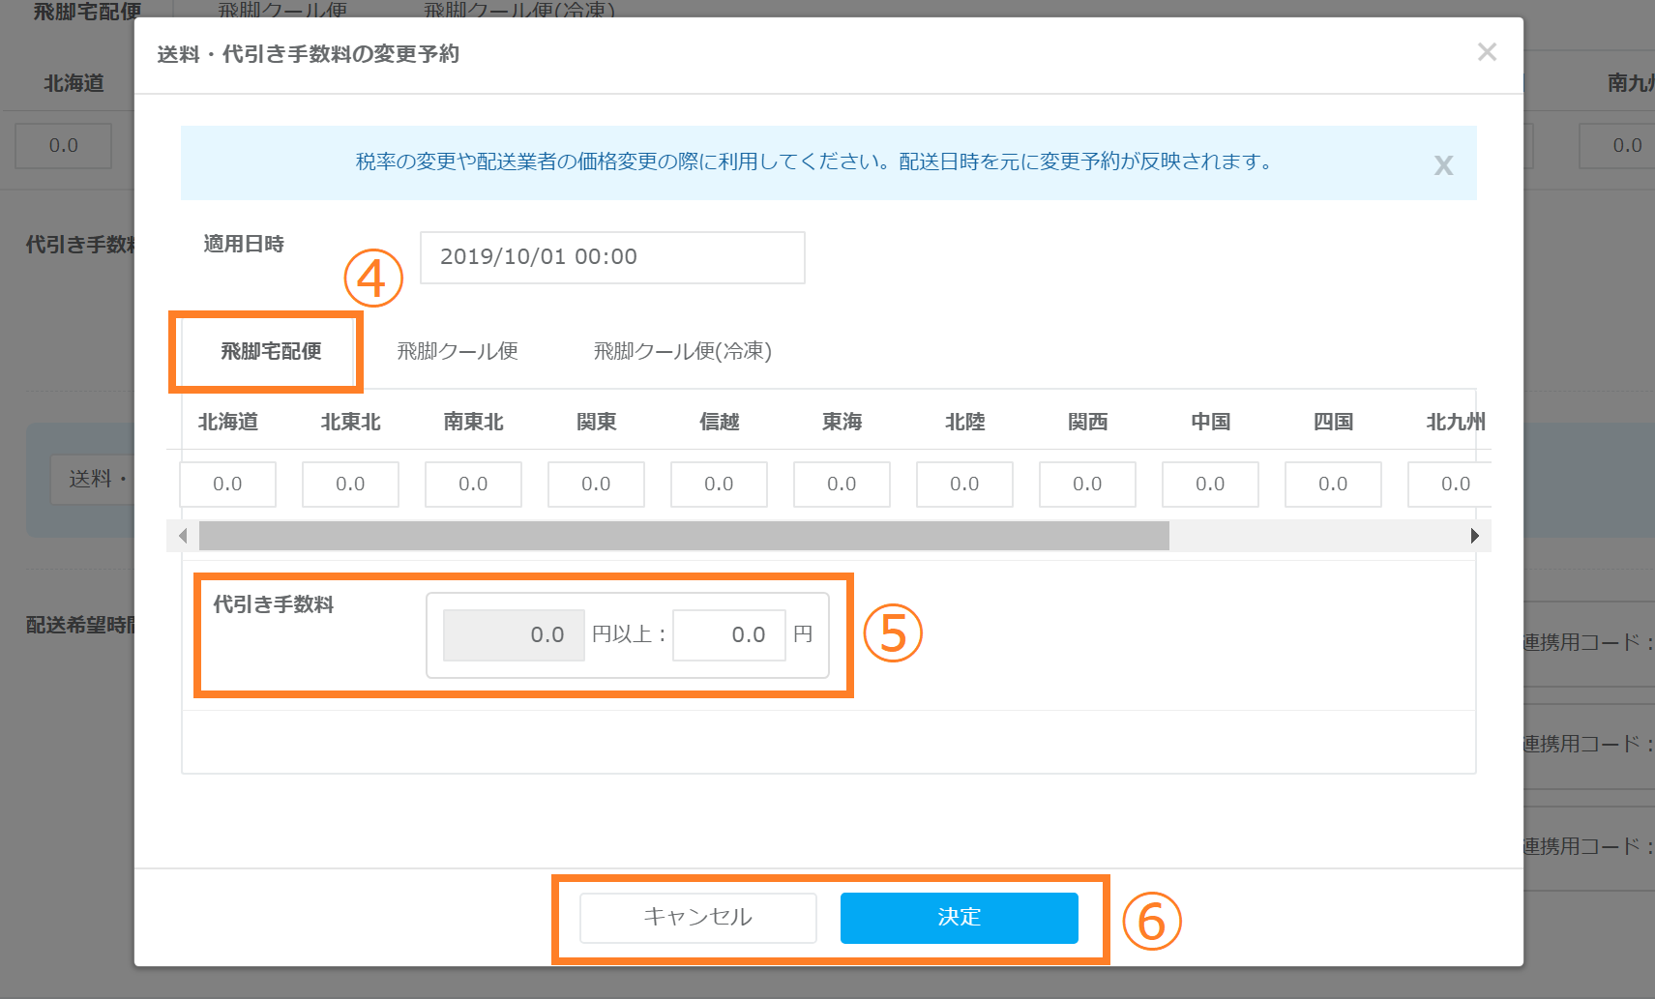Click the scrollbar's left arrow
Image resolution: width=1655 pixels, height=999 pixels.
point(183,536)
